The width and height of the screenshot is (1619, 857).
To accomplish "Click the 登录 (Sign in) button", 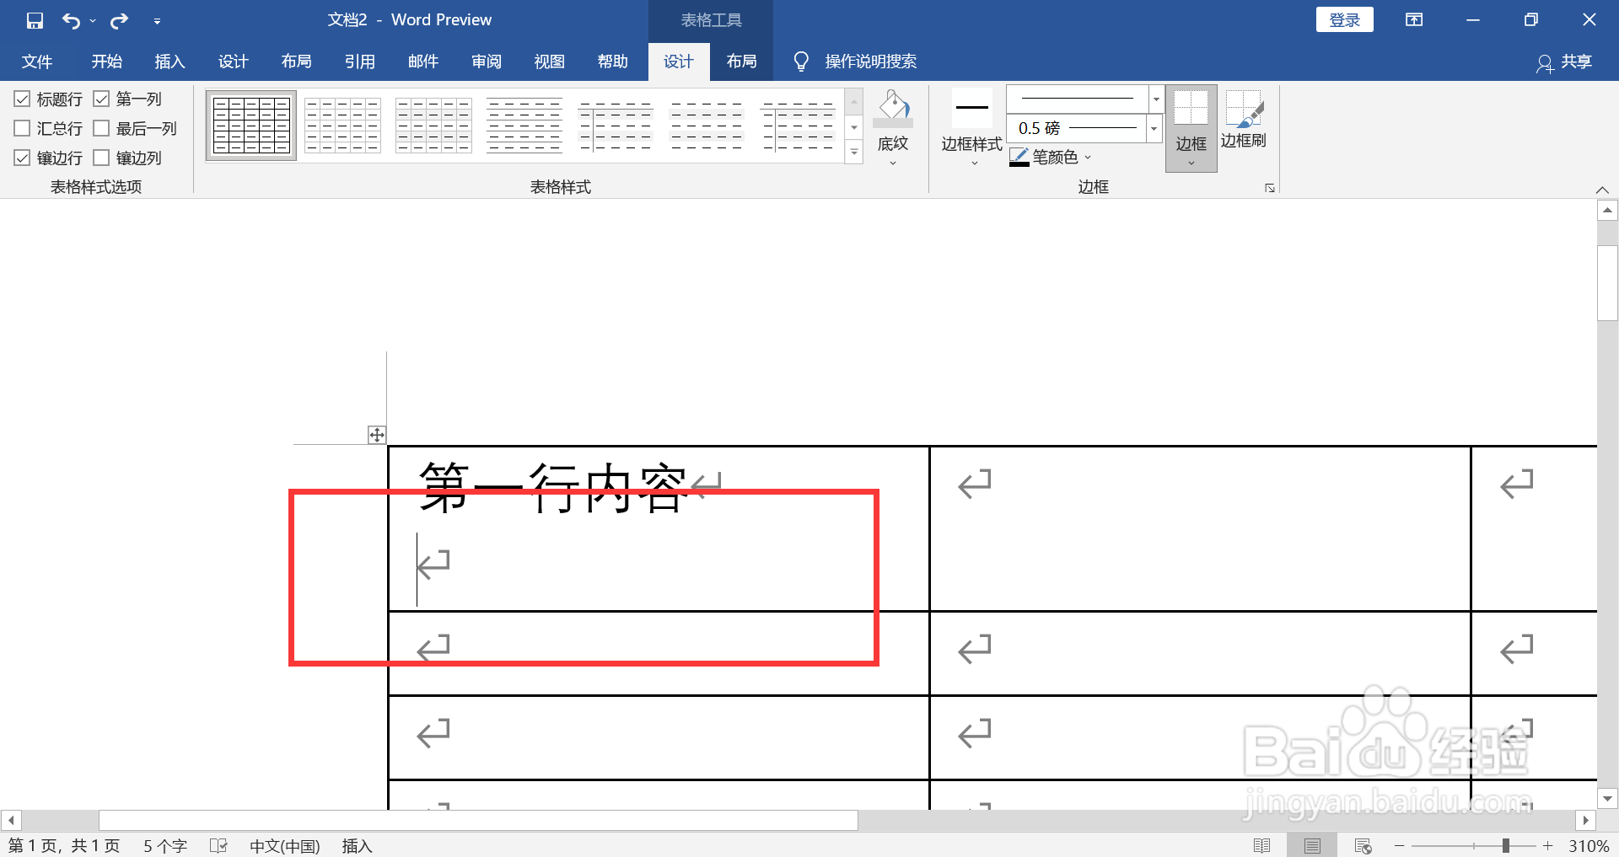I will tap(1344, 19).
